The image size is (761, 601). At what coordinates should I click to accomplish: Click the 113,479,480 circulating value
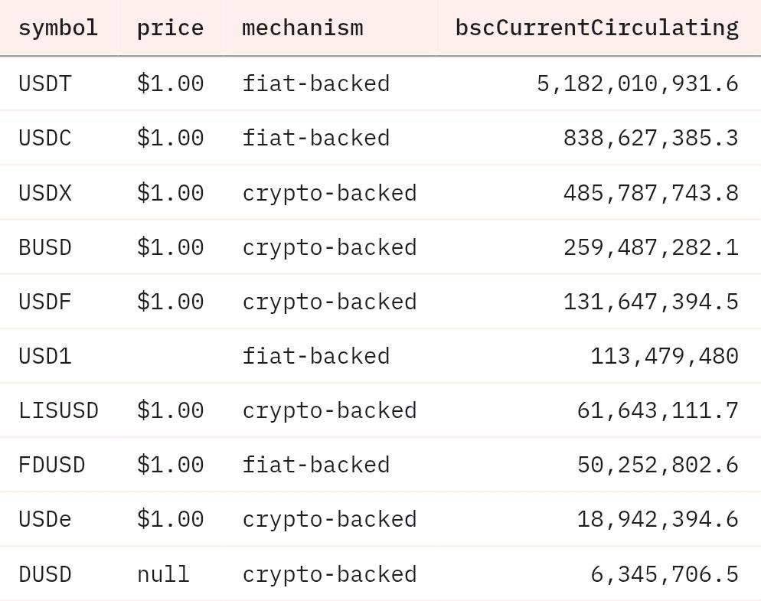tap(664, 356)
